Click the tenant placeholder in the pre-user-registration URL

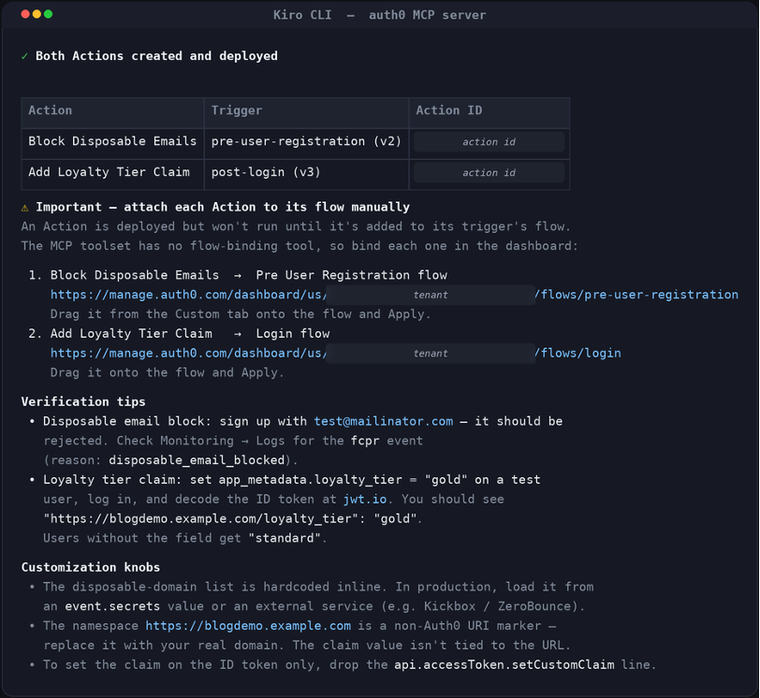(431, 295)
